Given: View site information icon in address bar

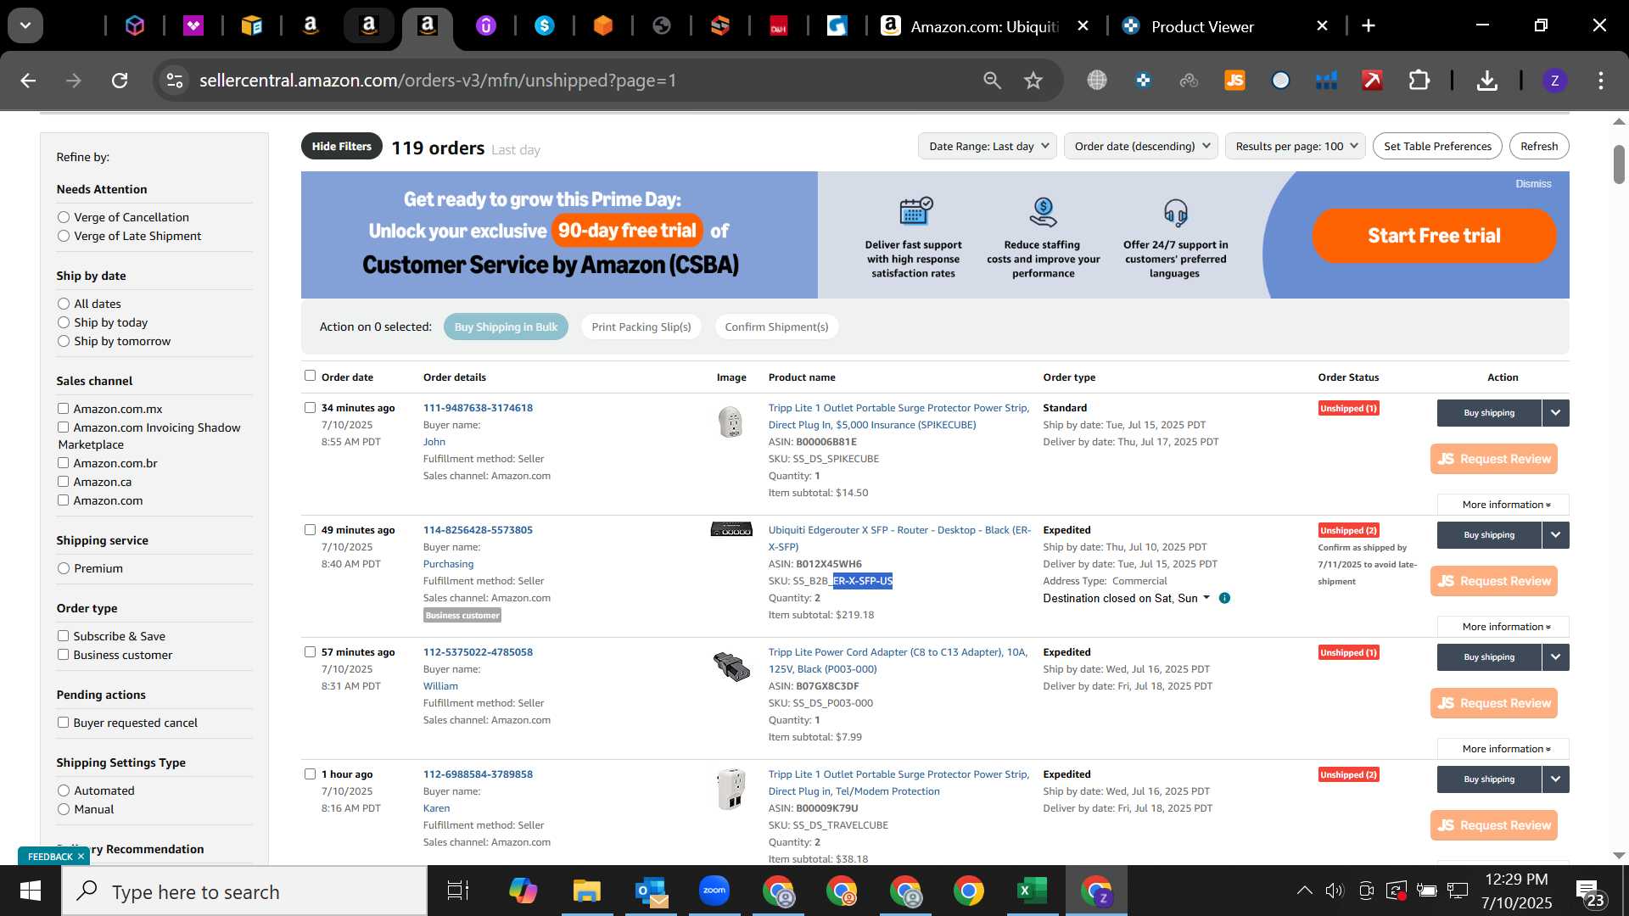Looking at the screenshot, I should click(174, 81).
